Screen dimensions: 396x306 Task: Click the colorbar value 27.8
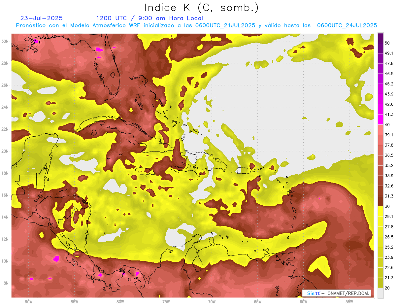(x=389, y=227)
